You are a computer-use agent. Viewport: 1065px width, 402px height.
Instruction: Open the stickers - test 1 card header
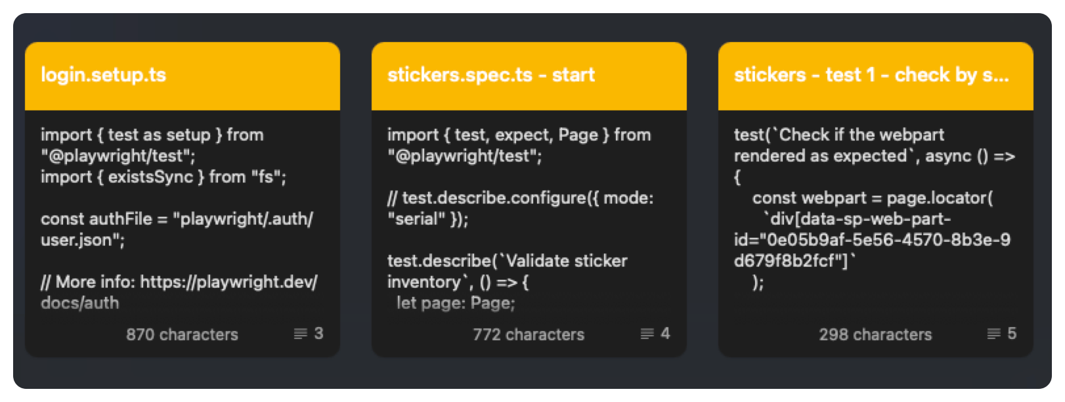(871, 75)
